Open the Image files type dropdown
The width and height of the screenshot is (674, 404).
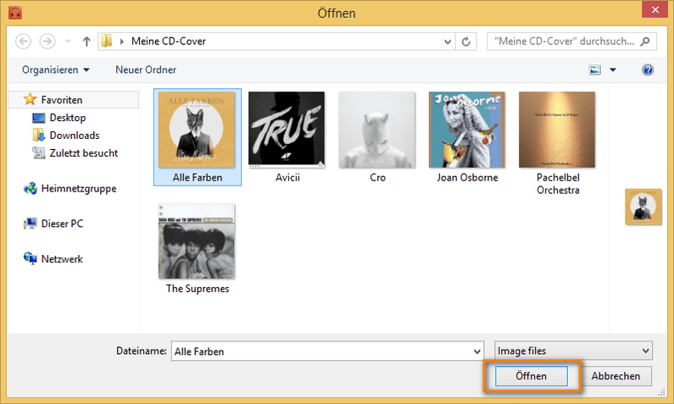(x=573, y=351)
